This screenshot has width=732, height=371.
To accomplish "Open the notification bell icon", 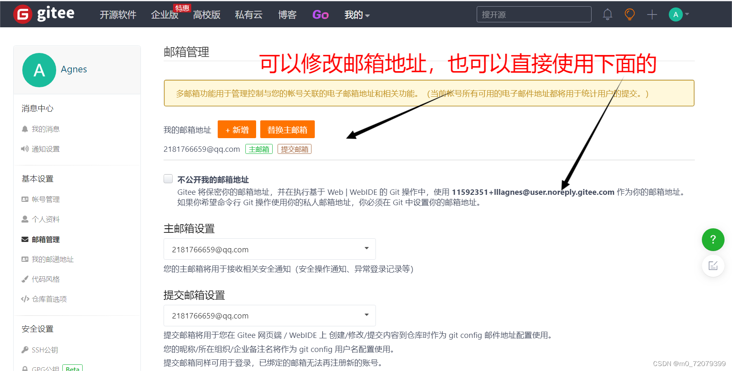I will click(x=607, y=14).
